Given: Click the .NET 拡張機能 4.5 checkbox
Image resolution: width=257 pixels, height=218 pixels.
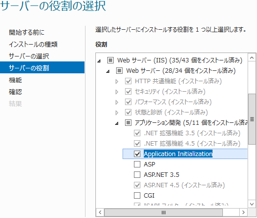Looking at the screenshot, I should click(137, 144).
